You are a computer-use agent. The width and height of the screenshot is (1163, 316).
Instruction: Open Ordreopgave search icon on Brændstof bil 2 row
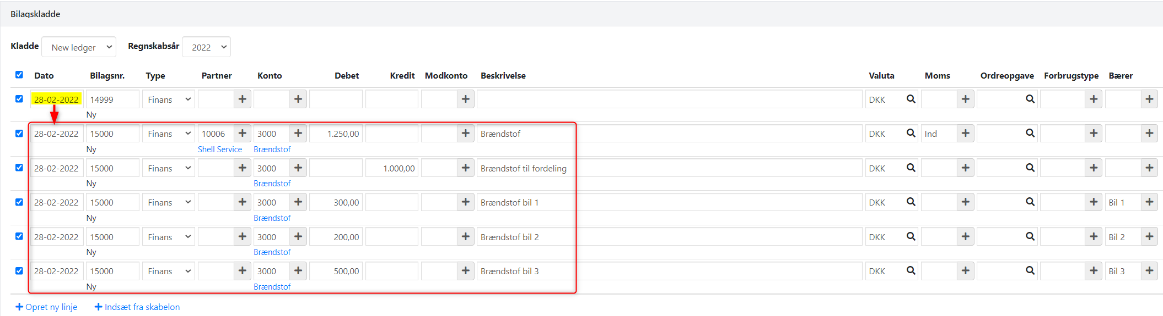[1030, 237]
